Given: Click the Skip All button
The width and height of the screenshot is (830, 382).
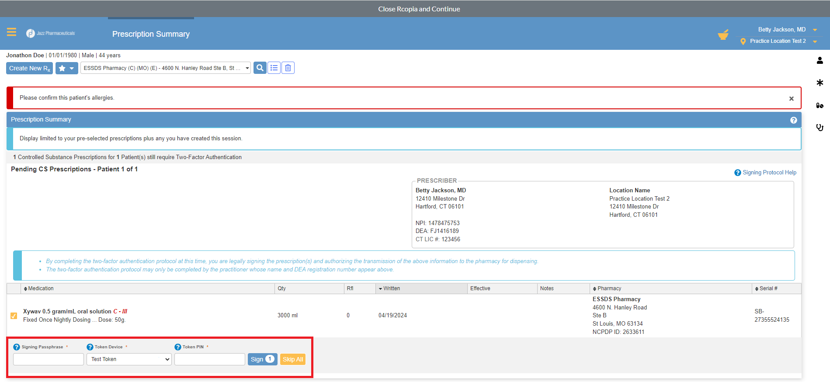Looking at the screenshot, I should tap(293, 359).
